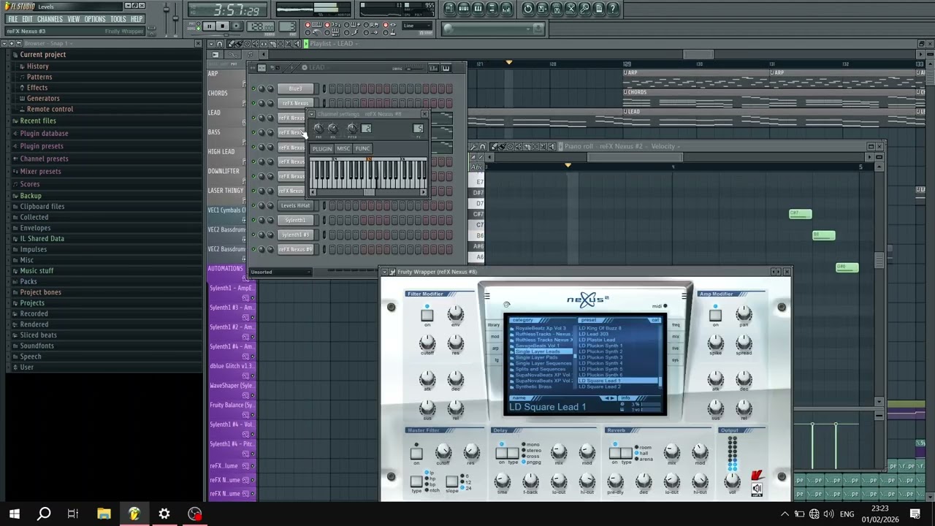
Task: Click the Nexus output vol knob
Action: [732, 480]
